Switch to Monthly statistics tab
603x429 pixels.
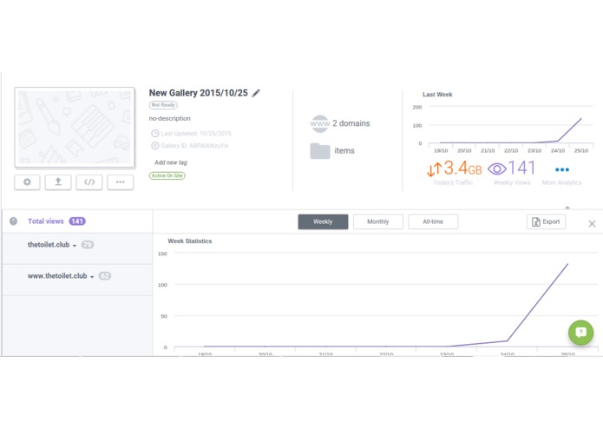(378, 221)
